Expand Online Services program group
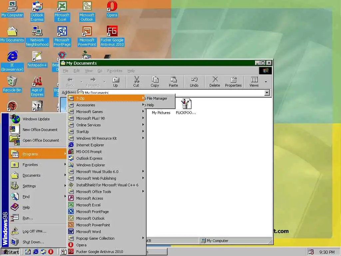 [106, 125]
